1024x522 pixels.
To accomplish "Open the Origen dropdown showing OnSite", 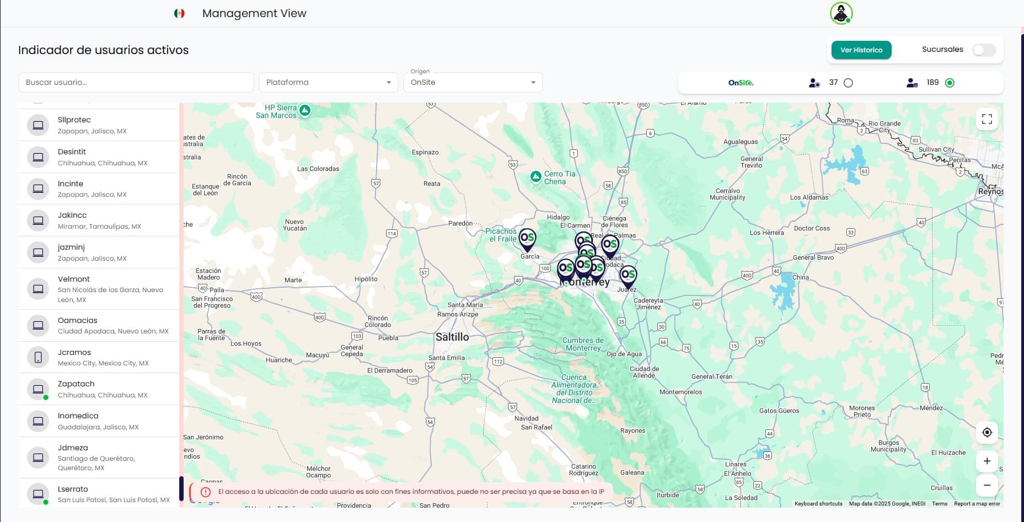I will coord(473,83).
